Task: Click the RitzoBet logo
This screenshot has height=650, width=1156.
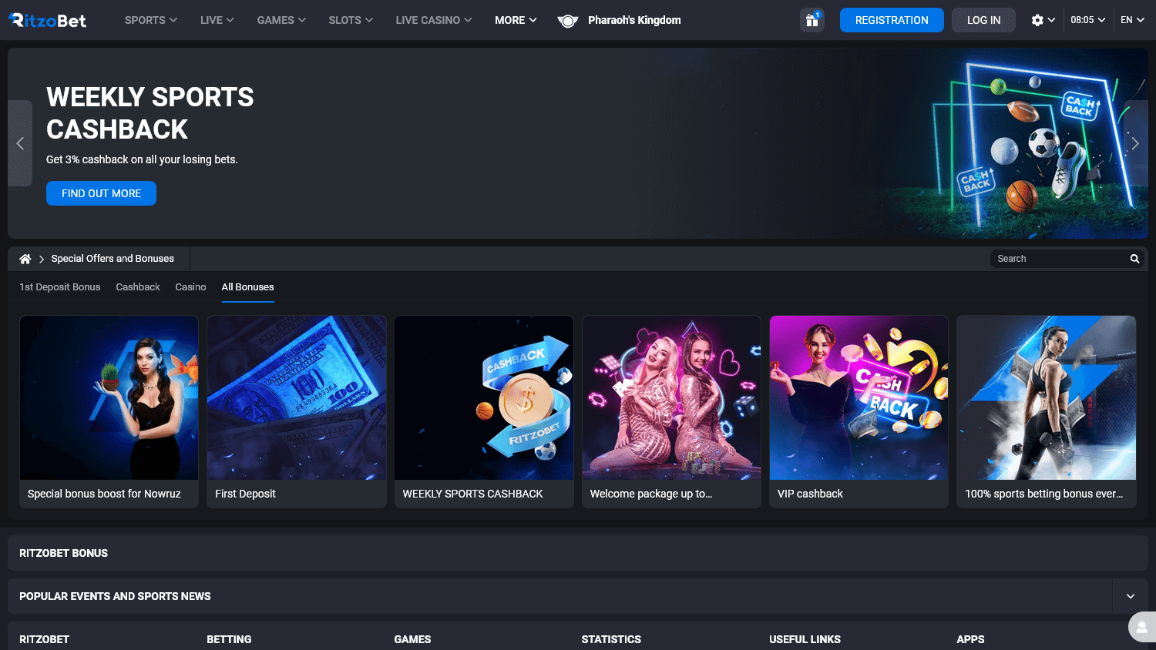Action: coord(48,20)
